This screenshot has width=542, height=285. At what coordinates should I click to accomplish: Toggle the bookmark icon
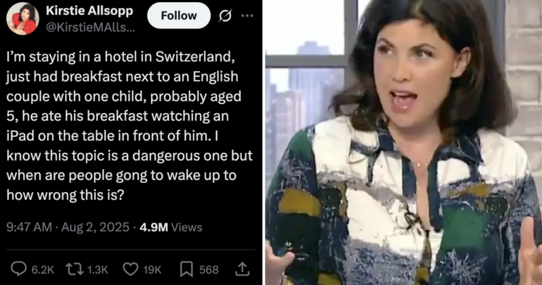coord(186,269)
